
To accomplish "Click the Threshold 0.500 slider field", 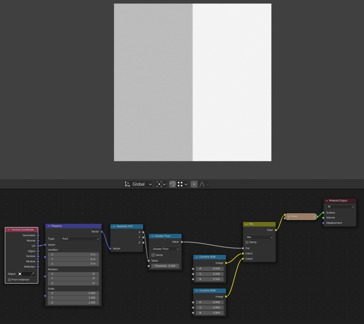I will [x=165, y=266].
